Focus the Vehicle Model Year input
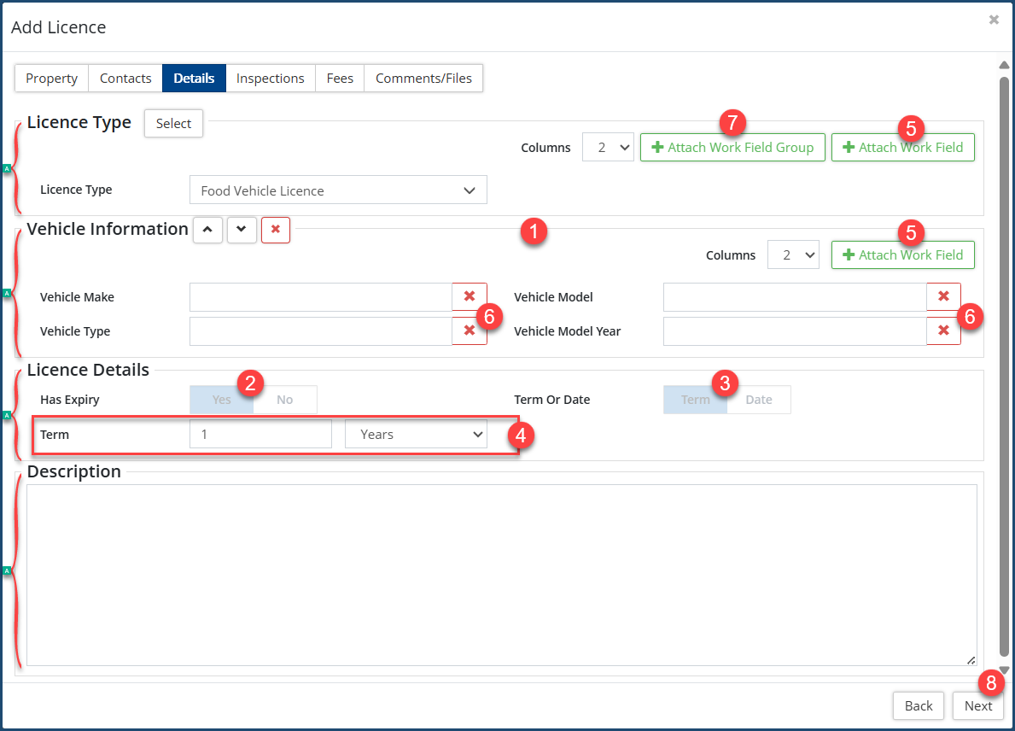This screenshot has width=1015, height=731. coord(795,330)
